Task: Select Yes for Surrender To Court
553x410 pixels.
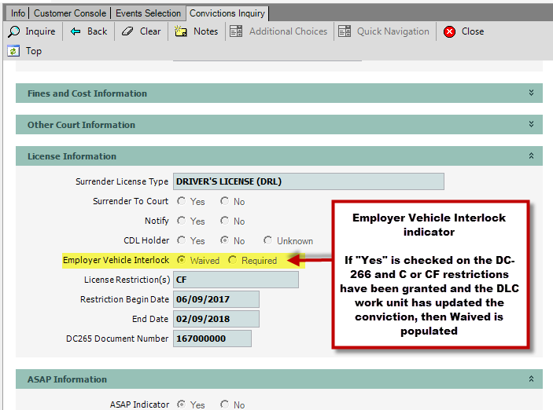Action: (x=181, y=201)
